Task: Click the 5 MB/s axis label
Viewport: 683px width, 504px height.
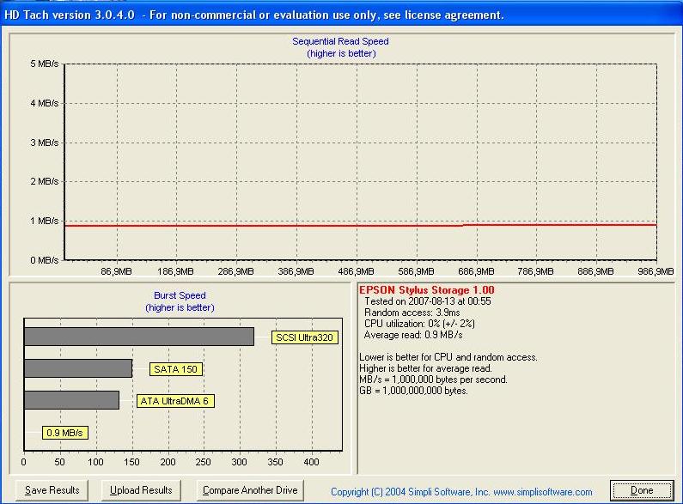Action: click(x=45, y=64)
